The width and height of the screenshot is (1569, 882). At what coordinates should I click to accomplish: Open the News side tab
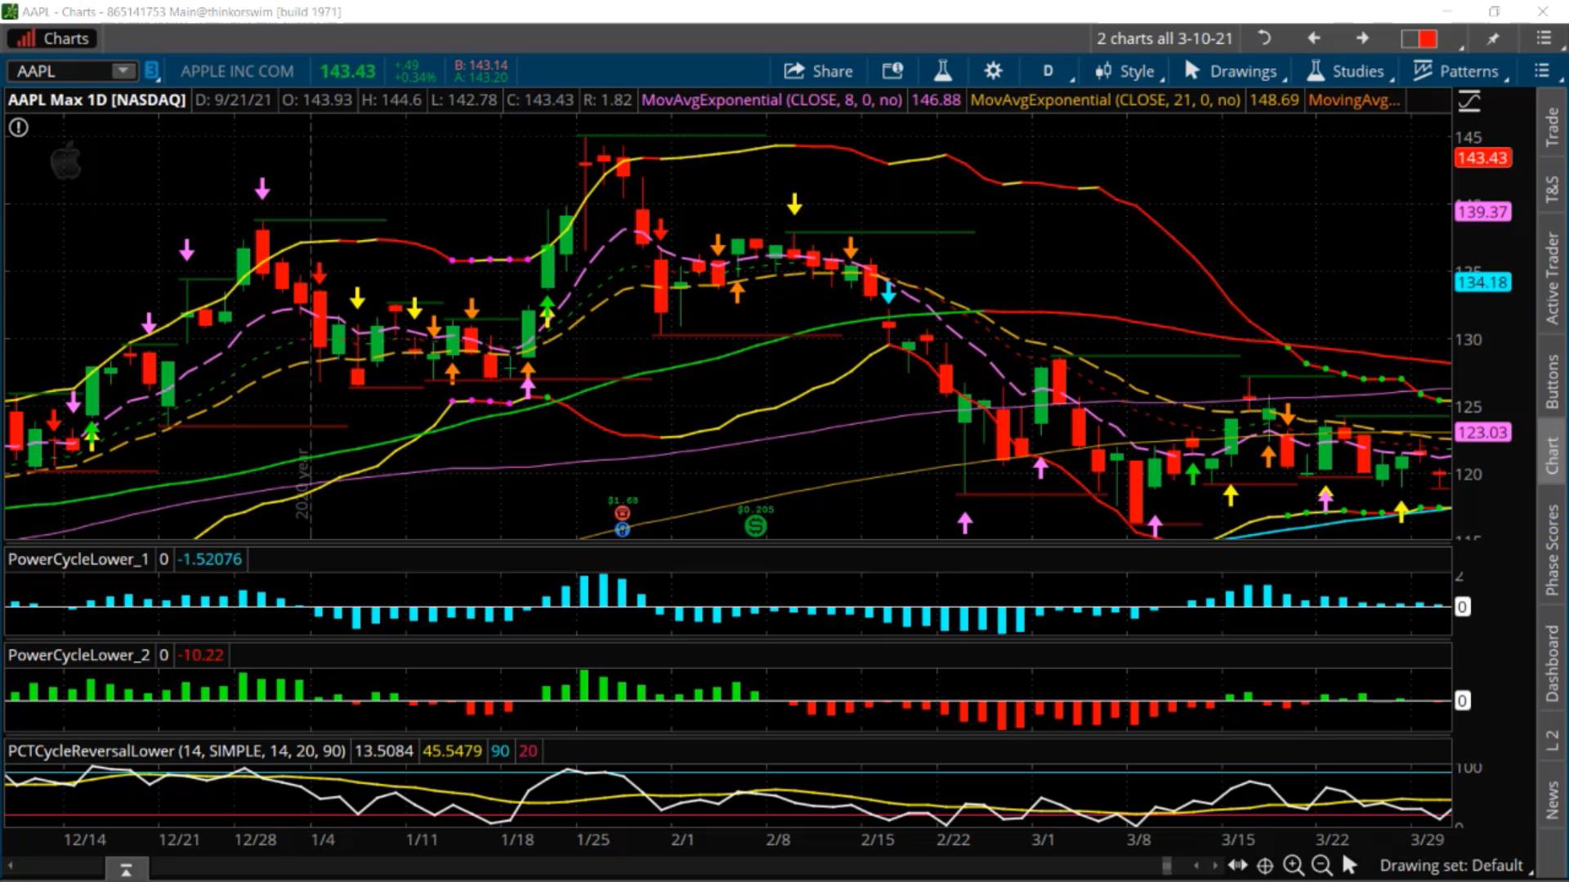[x=1552, y=800]
